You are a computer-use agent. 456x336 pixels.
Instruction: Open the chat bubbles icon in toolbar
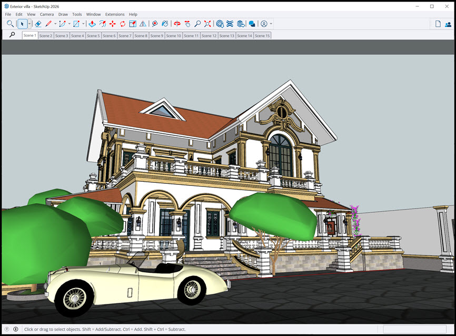pyautogui.click(x=252, y=24)
